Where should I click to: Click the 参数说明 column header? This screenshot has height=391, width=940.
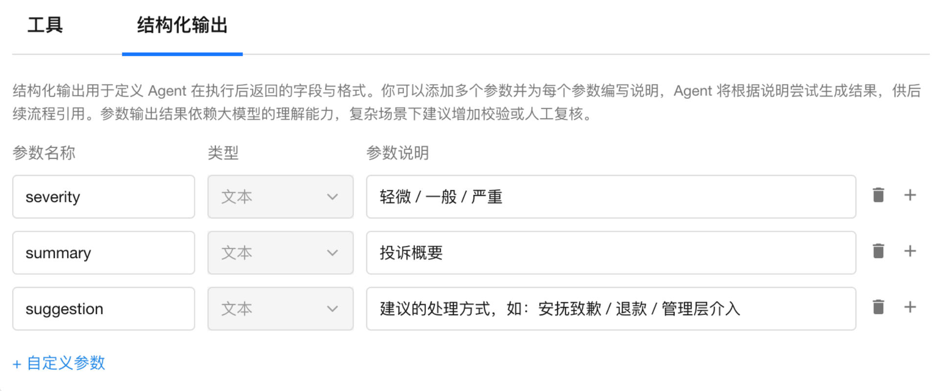397,153
